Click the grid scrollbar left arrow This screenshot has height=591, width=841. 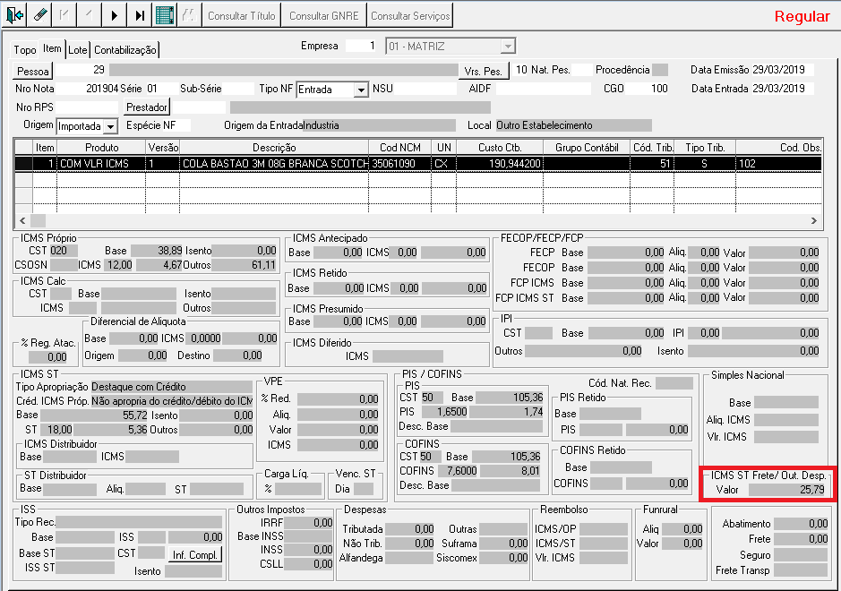coord(22,220)
